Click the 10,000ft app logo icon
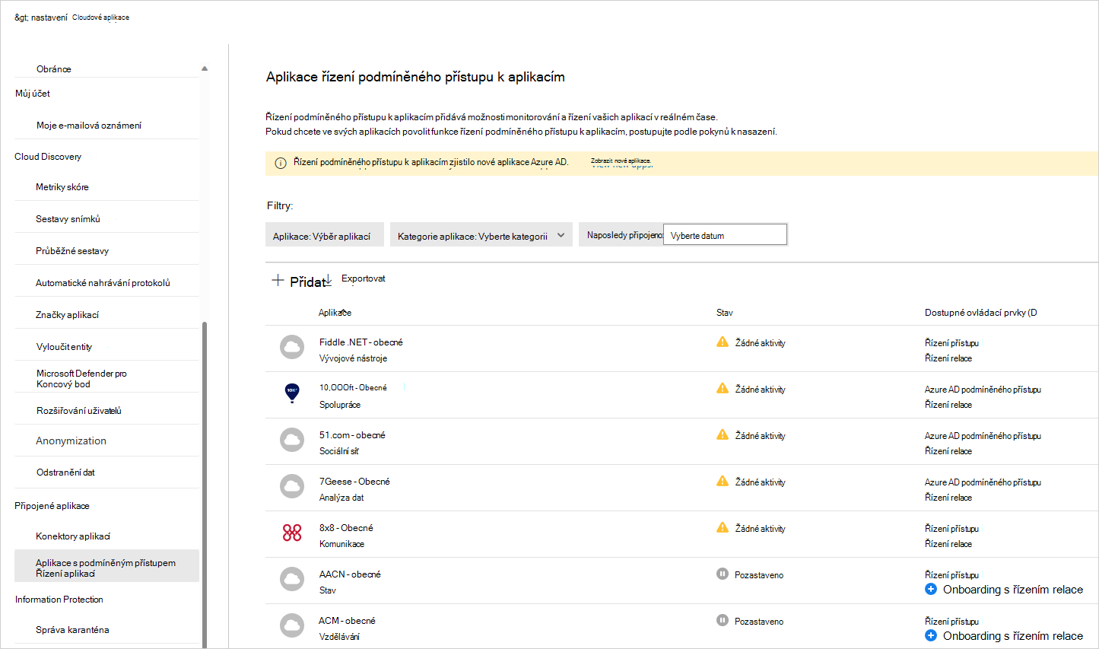1099x649 pixels. (x=292, y=393)
